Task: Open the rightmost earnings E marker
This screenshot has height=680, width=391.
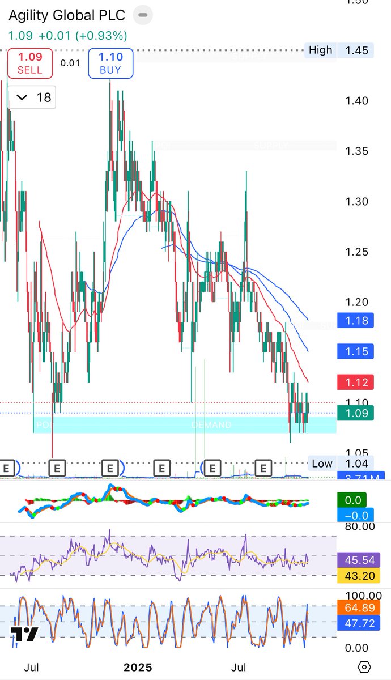Action: point(263,468)
